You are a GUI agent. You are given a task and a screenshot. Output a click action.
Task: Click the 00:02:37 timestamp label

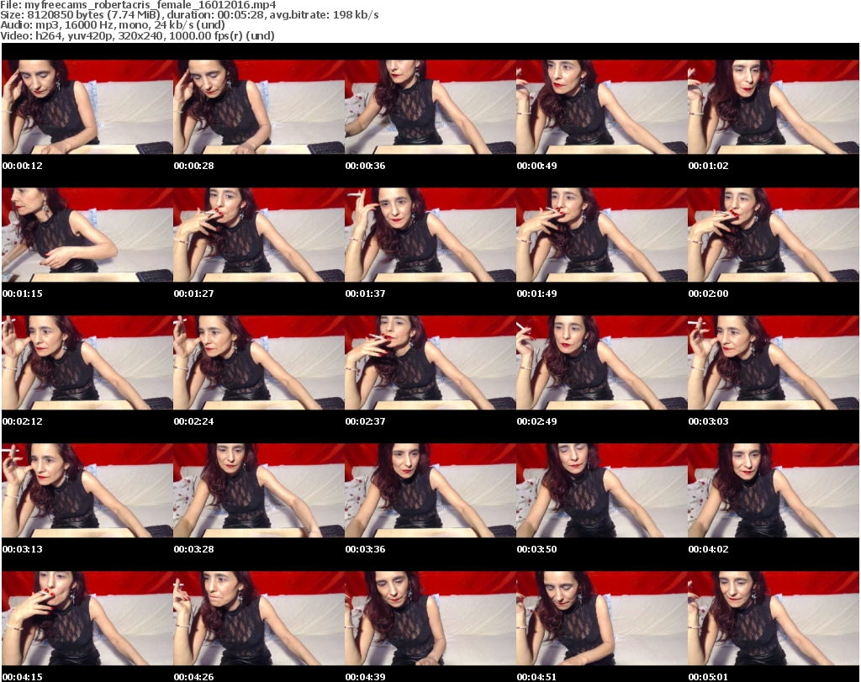pyautogui.click(x=365, y=421)
